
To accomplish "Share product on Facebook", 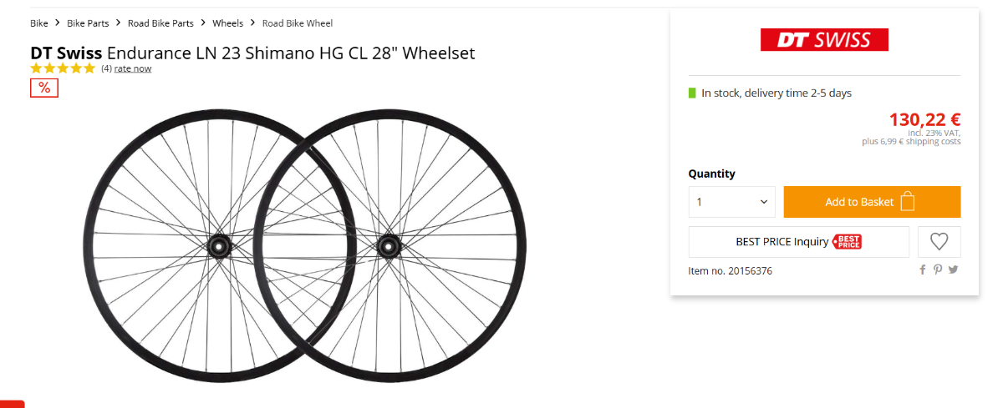I will (x=923, y=269).
